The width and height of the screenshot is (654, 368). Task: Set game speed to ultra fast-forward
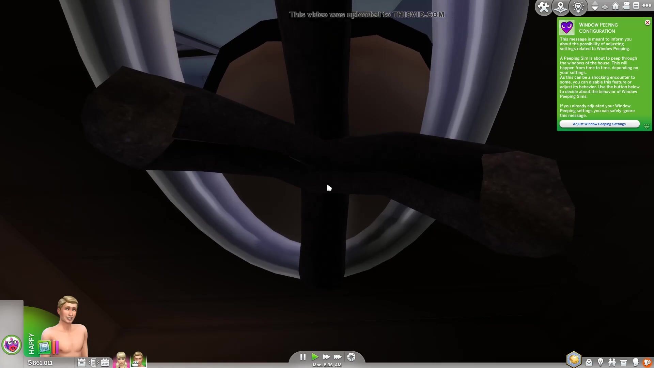tap(338, 357)
